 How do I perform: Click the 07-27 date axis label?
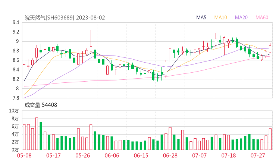258,155
